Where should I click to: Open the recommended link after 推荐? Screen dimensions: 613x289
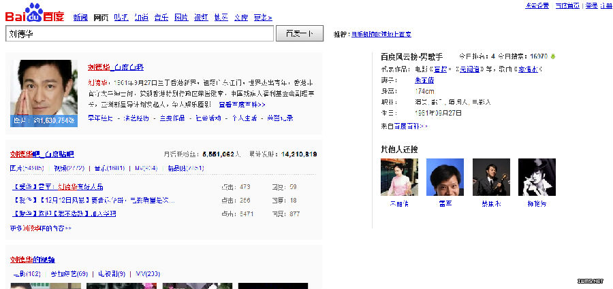381,35
